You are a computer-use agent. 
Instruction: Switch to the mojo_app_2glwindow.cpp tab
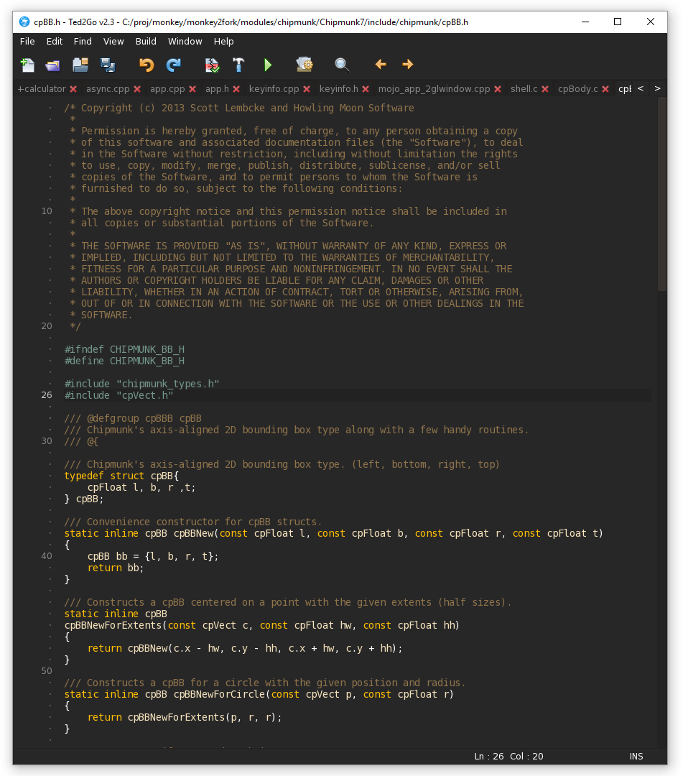point(434,89)
